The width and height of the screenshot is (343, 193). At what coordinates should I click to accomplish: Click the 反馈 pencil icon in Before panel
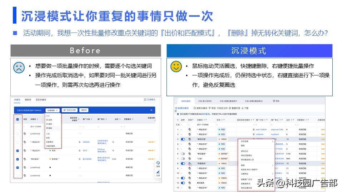tap(158, 172)
